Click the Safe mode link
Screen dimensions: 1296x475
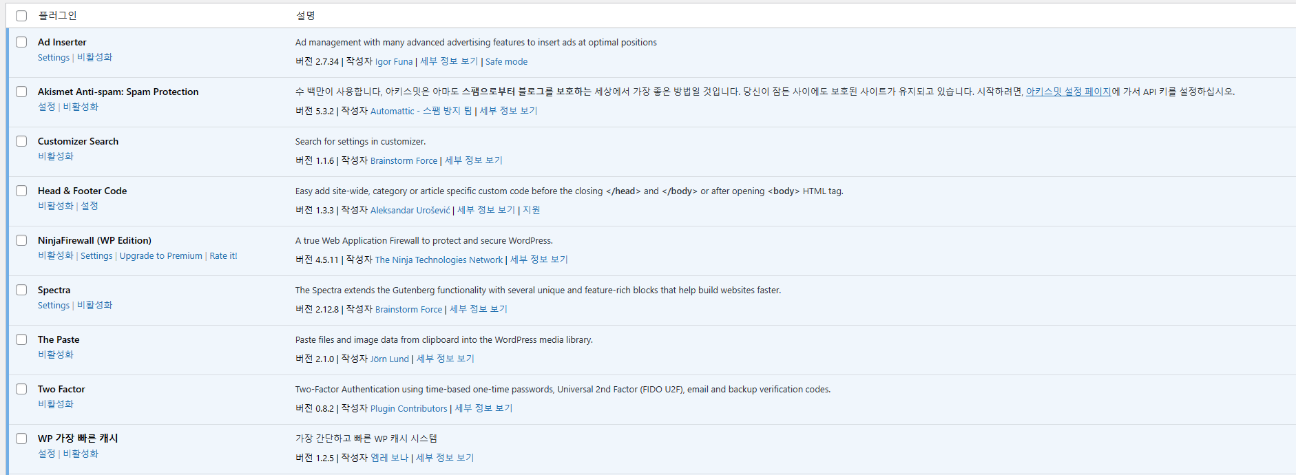click(x=506, y=62)
